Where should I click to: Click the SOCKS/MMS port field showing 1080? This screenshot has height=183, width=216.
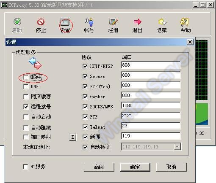coord(151,105)
